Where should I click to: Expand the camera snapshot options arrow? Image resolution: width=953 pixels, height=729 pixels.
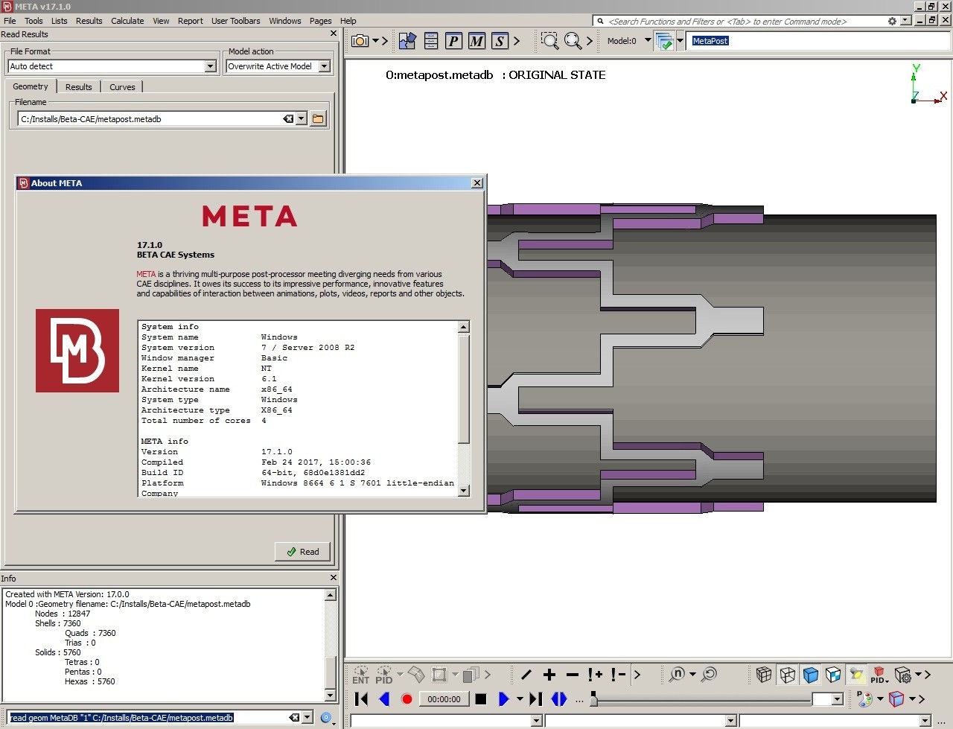(375, 41)
